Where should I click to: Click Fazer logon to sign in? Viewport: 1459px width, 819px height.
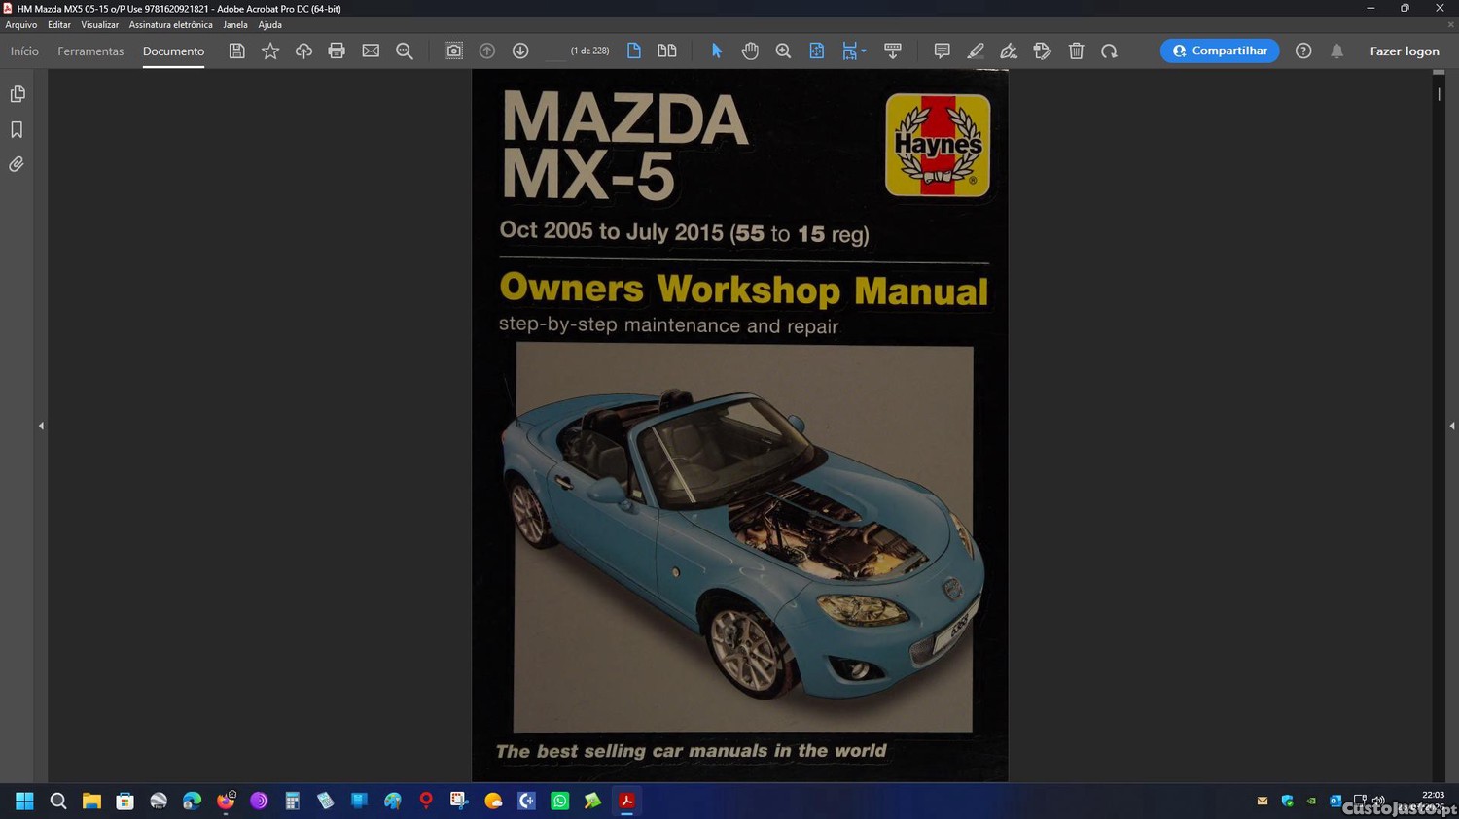(x=1405, y=51)
